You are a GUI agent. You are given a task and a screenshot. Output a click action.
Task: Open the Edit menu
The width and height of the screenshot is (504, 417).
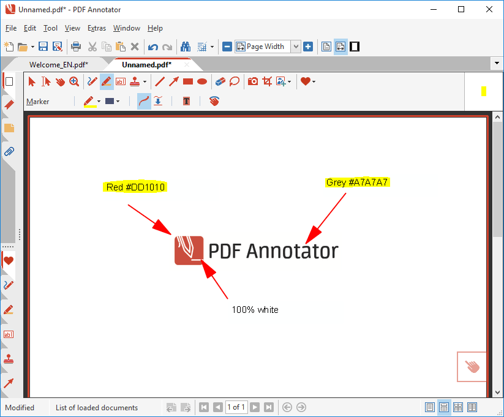[30, 28]
